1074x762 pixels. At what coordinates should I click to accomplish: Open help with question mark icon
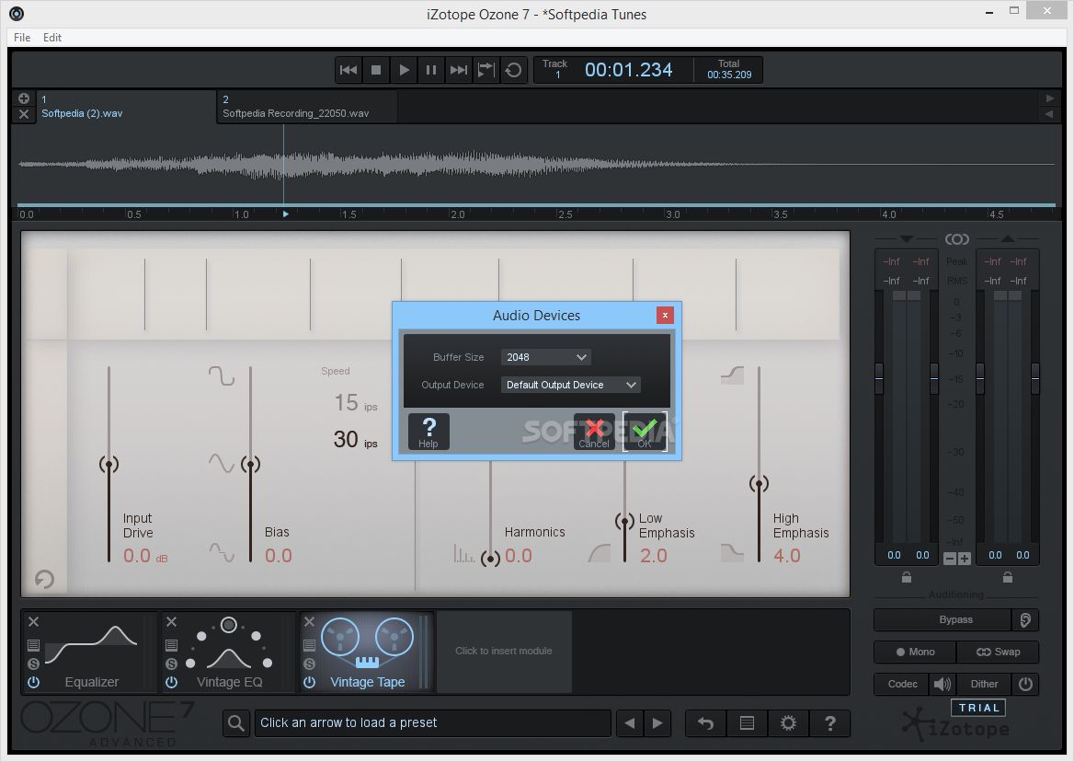point(829,723)
